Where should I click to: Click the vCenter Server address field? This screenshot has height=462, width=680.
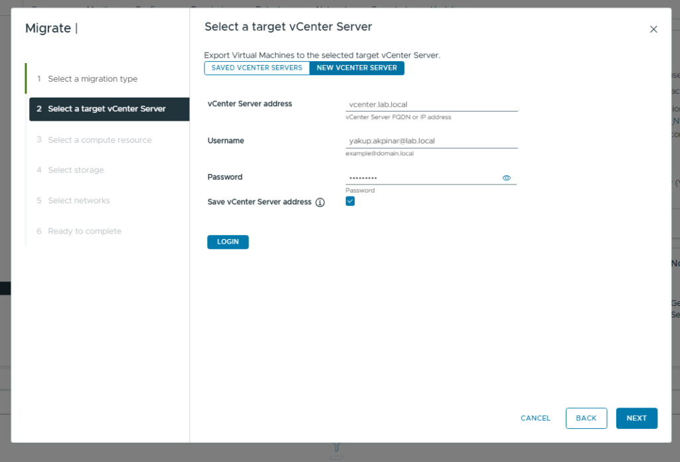(x=431, y=104)
